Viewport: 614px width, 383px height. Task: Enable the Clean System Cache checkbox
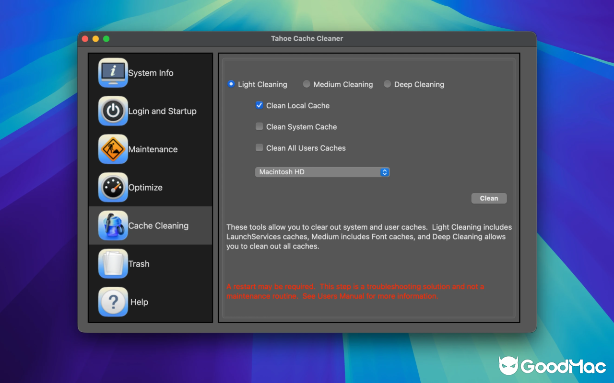(x=259, y=126)
